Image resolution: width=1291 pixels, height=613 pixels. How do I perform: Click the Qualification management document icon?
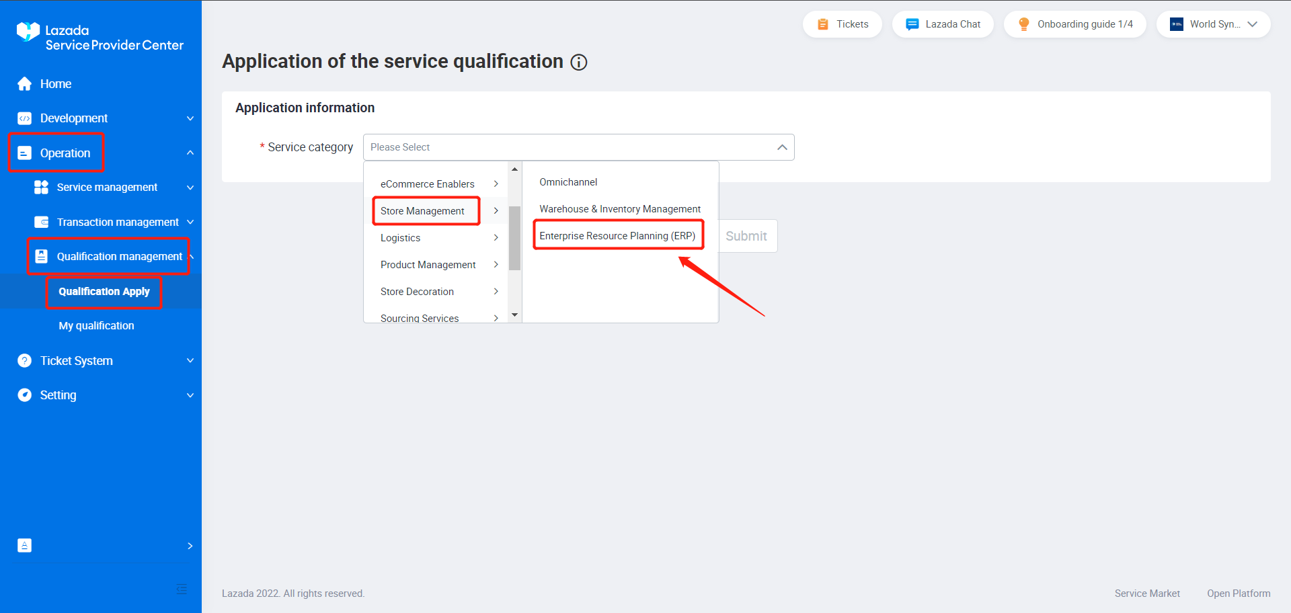[x=42, y=256]
